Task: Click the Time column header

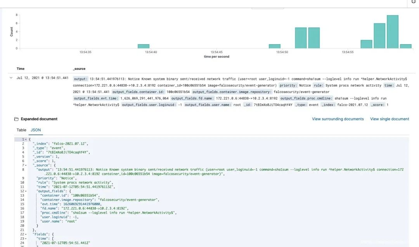Action: coord(21,69)
